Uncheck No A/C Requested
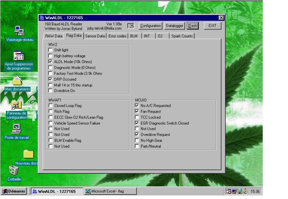Image resolution: width=288 pixels, height=199 pixels. pos(137,106)
